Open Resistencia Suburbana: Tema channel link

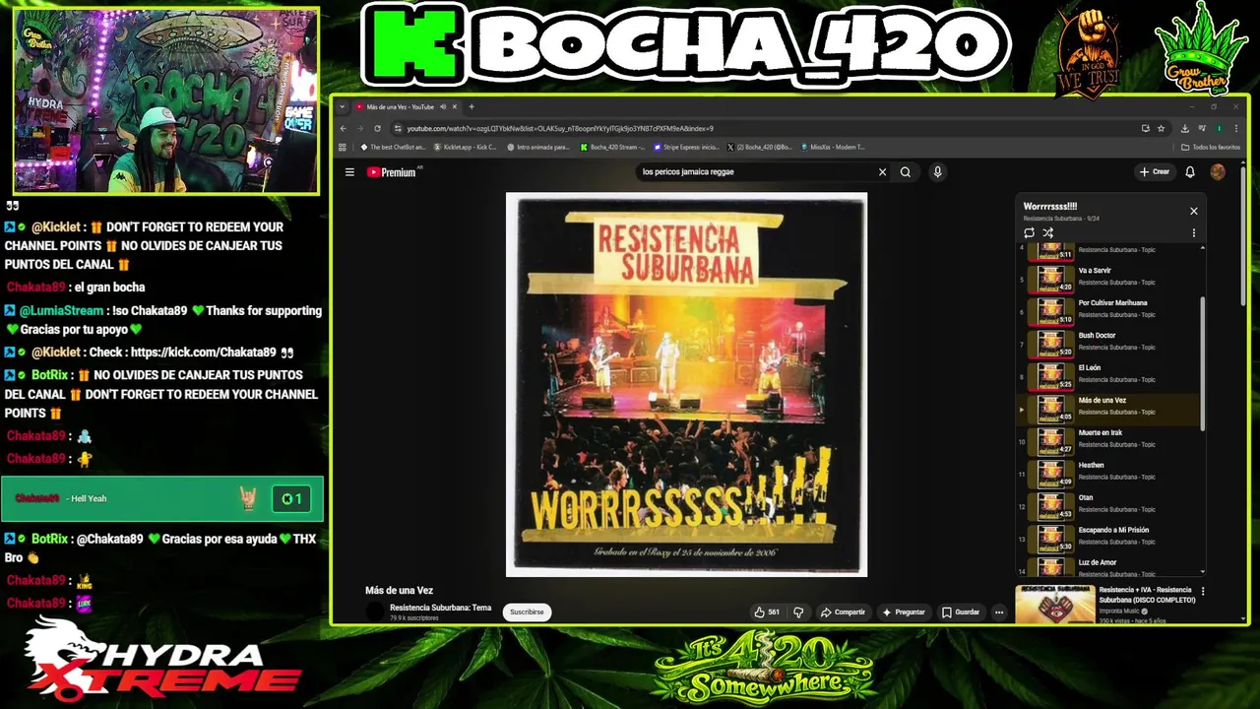point(440,608)
